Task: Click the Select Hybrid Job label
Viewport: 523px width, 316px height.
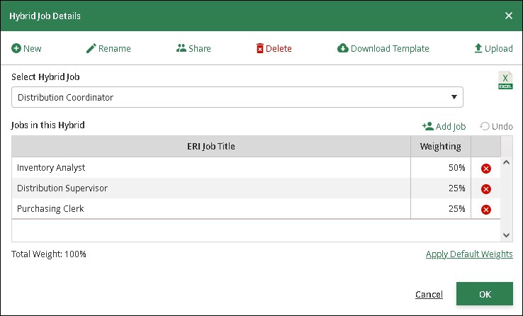Action: [x=45, y=77]
